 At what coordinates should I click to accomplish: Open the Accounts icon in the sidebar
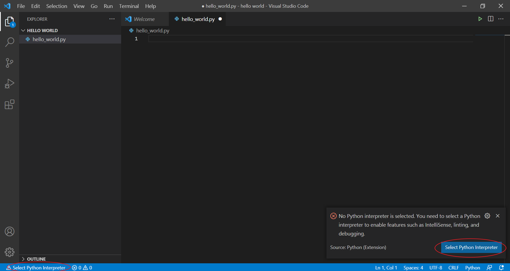(10, 231)
